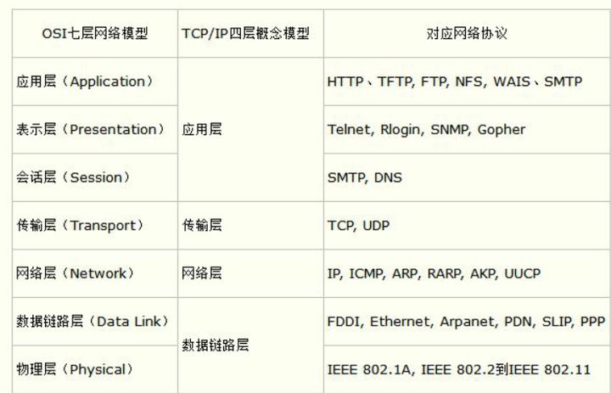Select the 传输层 (Transport) cell
This screenshot has height=393, width=611.
[x=80, y=226]
